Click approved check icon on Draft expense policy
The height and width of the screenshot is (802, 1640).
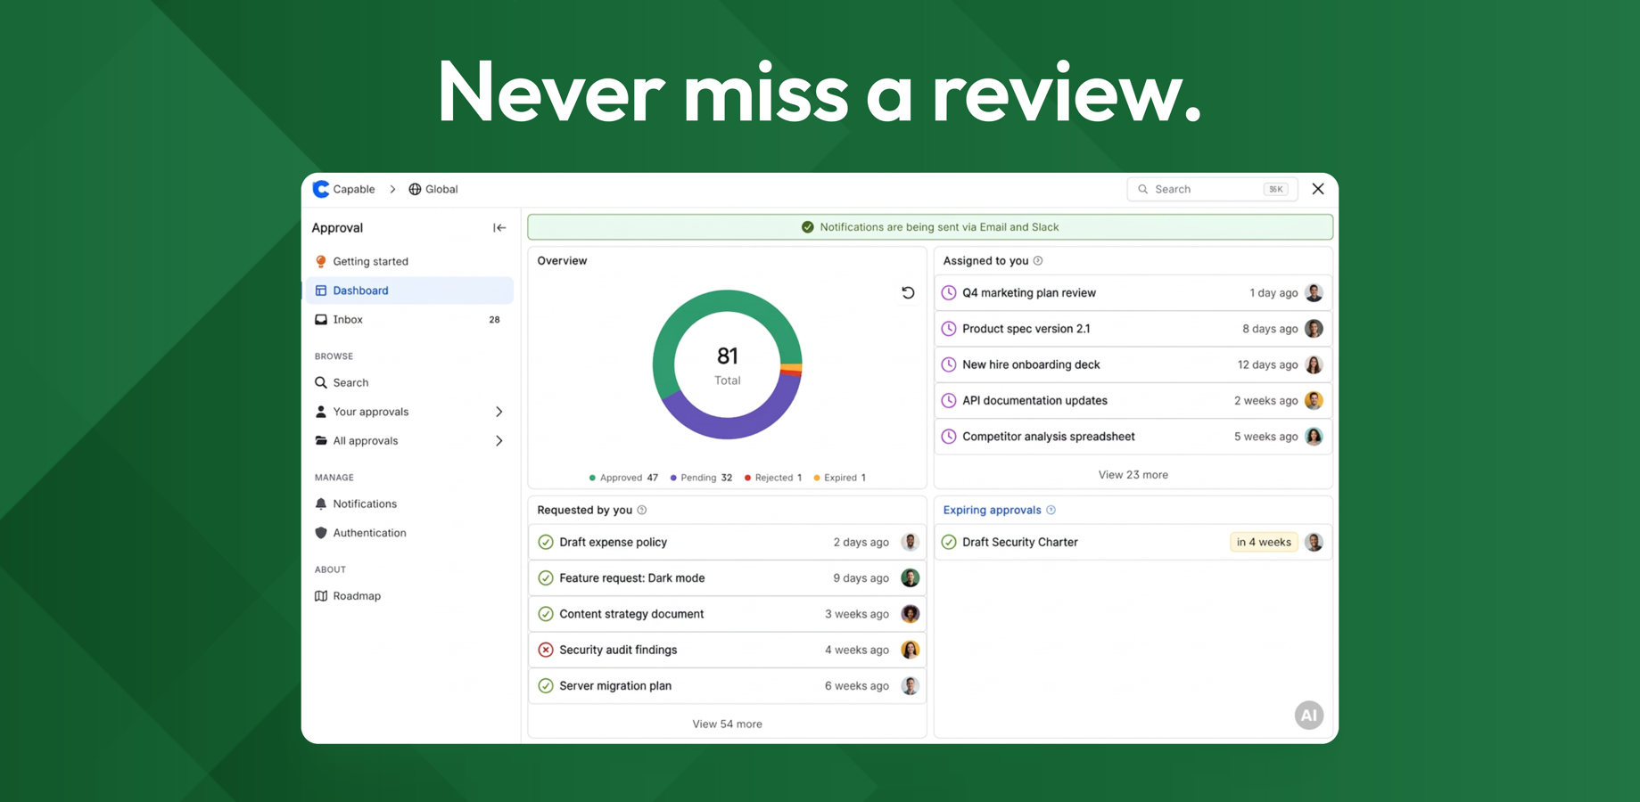coord(546,542)
